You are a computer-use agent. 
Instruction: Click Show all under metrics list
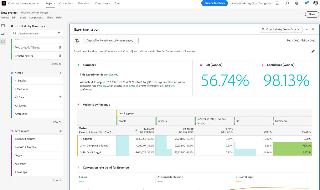click(57, 64)
